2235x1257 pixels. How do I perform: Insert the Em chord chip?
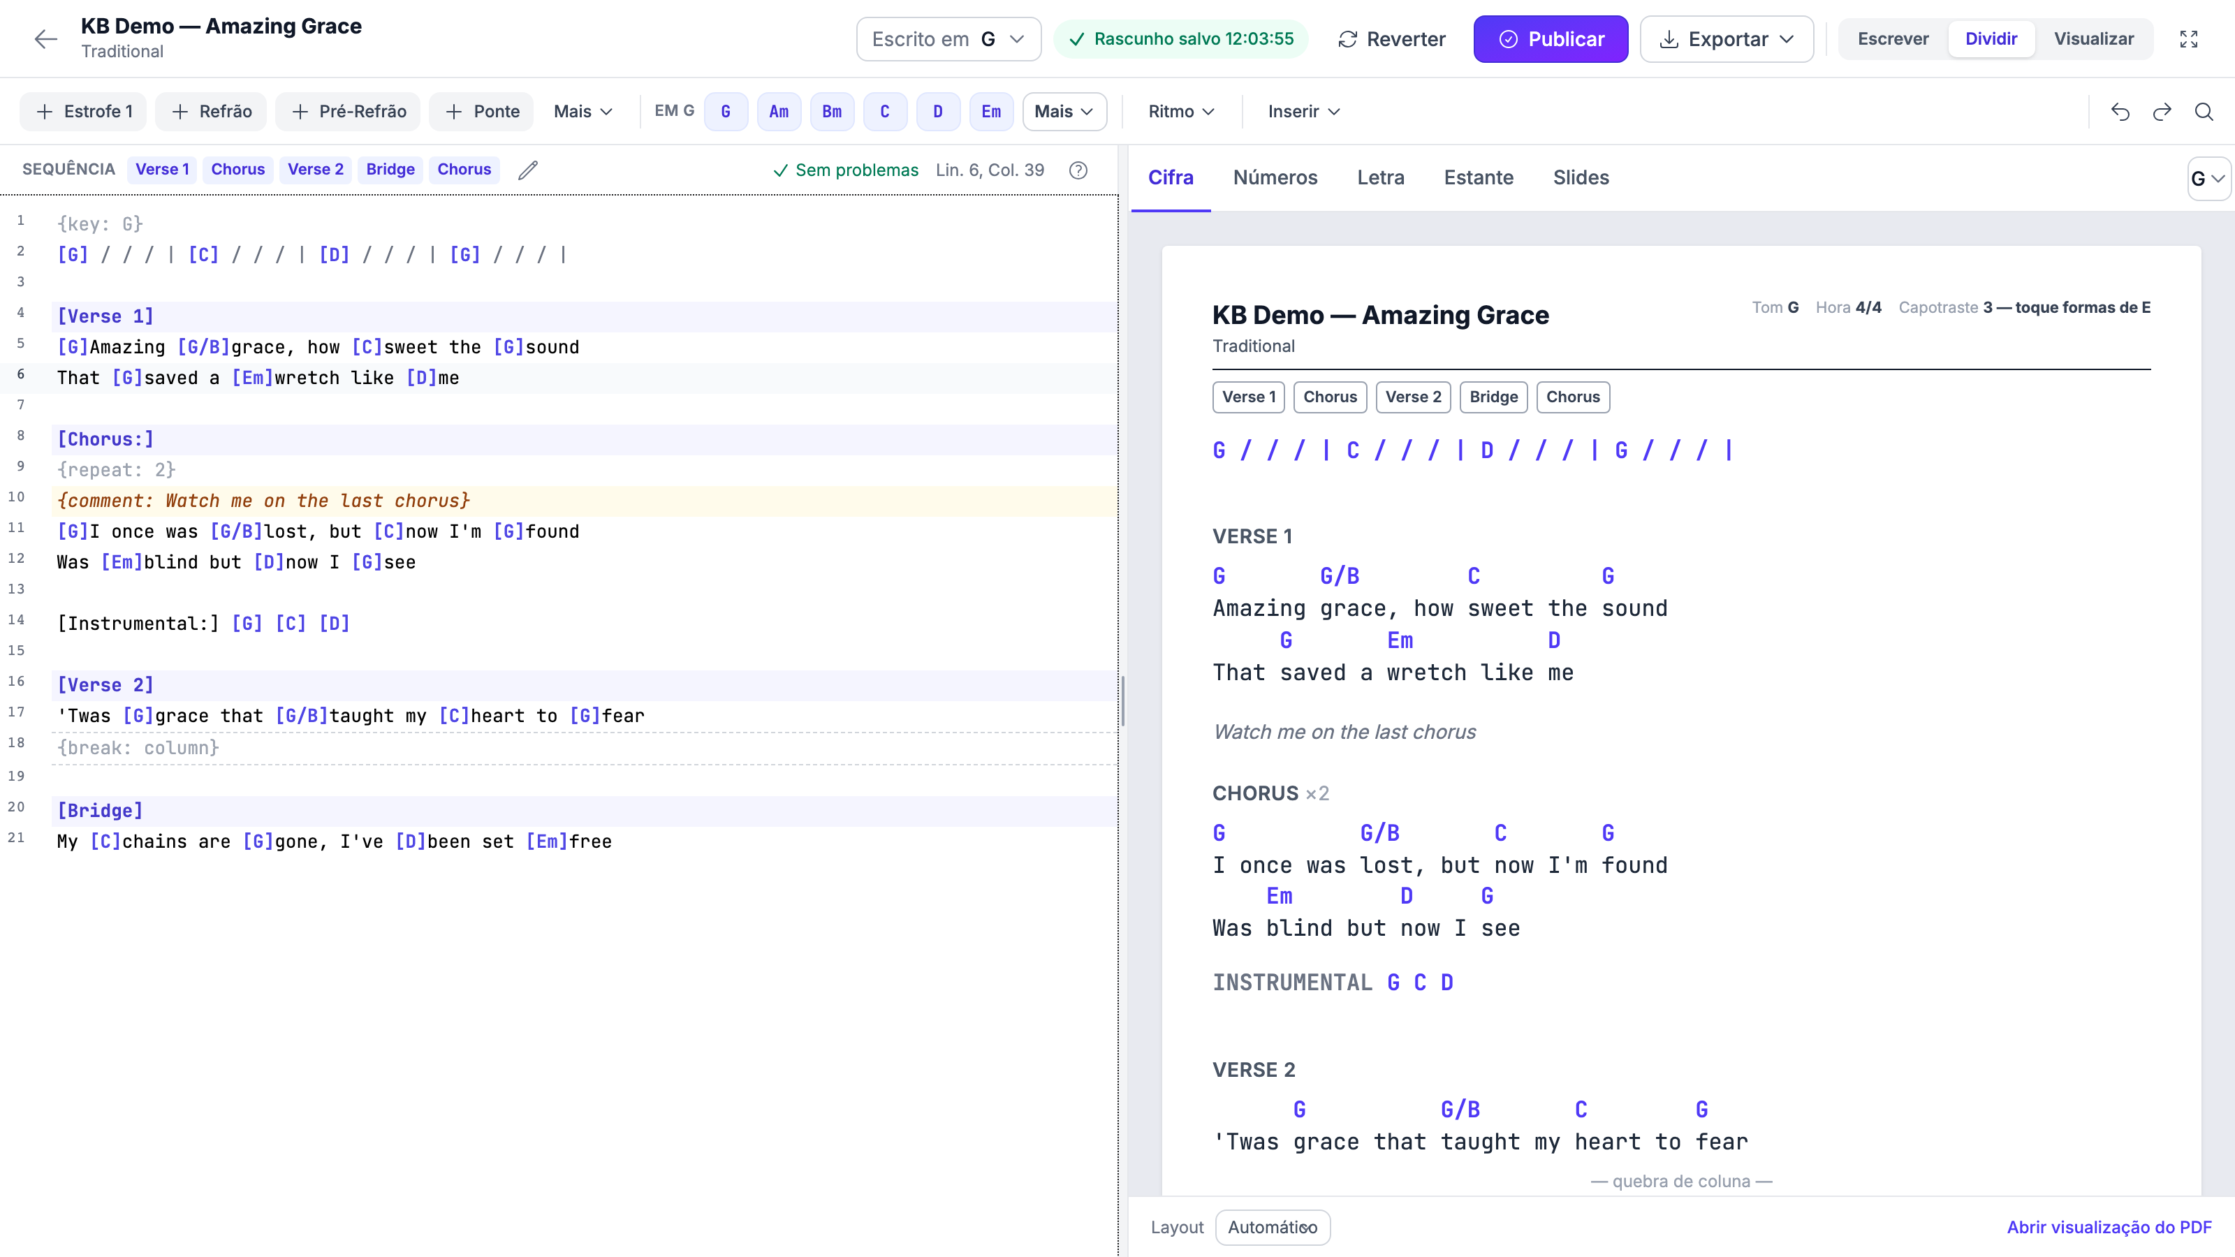click(x=991, y=112)
